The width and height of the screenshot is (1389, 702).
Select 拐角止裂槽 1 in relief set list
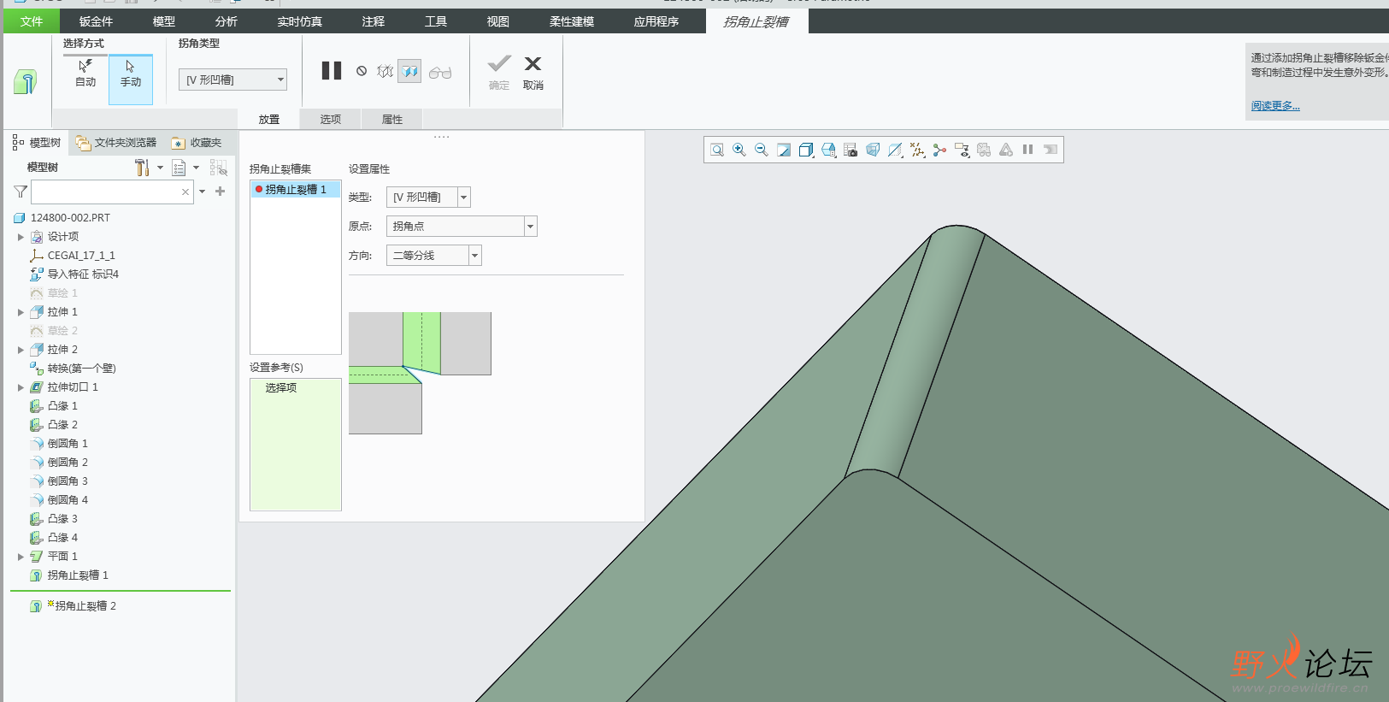pyautogui.click(x=296, y=190)
